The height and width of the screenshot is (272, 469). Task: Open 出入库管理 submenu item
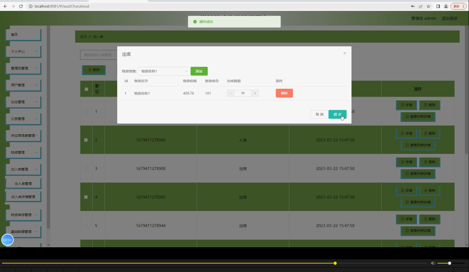[x=23, y=184]
